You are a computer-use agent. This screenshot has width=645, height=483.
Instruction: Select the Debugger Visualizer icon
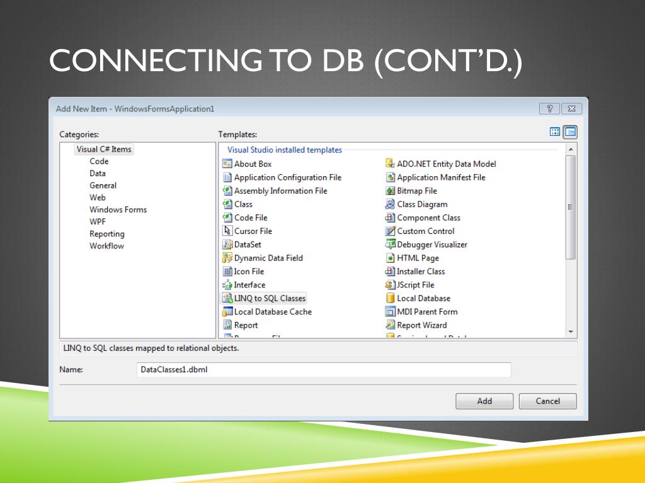click(x=390, y=245)
